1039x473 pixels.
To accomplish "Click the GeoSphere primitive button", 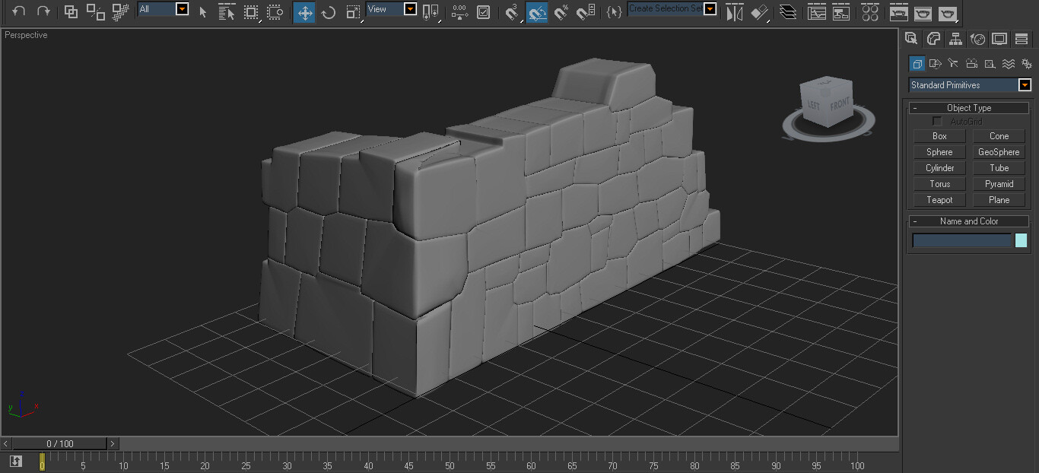I will (x=999, y=152).
